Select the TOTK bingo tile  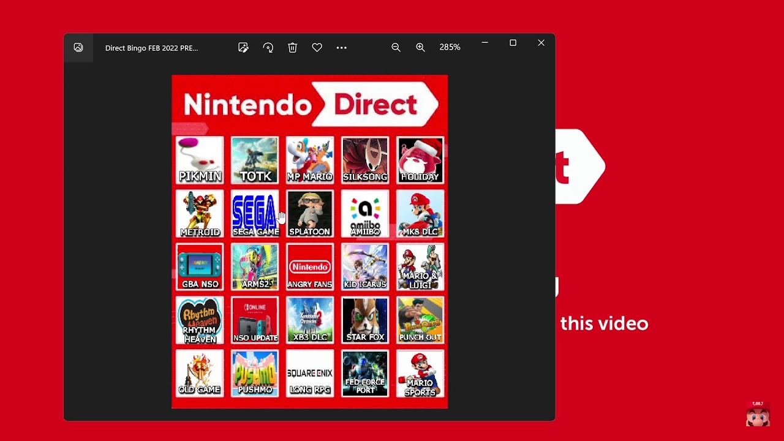tap(255, 160)
